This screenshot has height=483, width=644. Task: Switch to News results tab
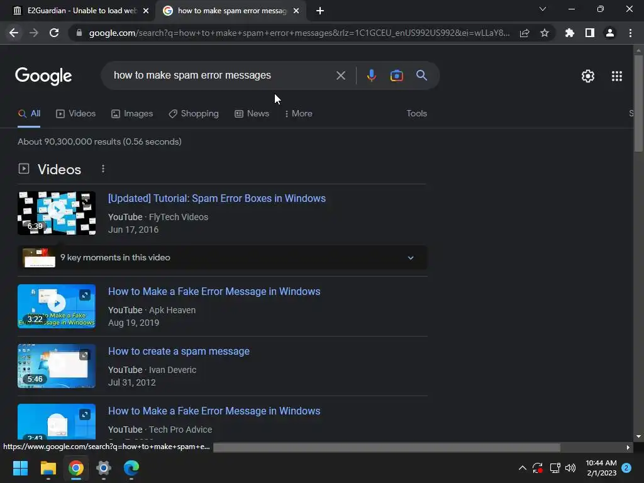(x=252, y=114)
